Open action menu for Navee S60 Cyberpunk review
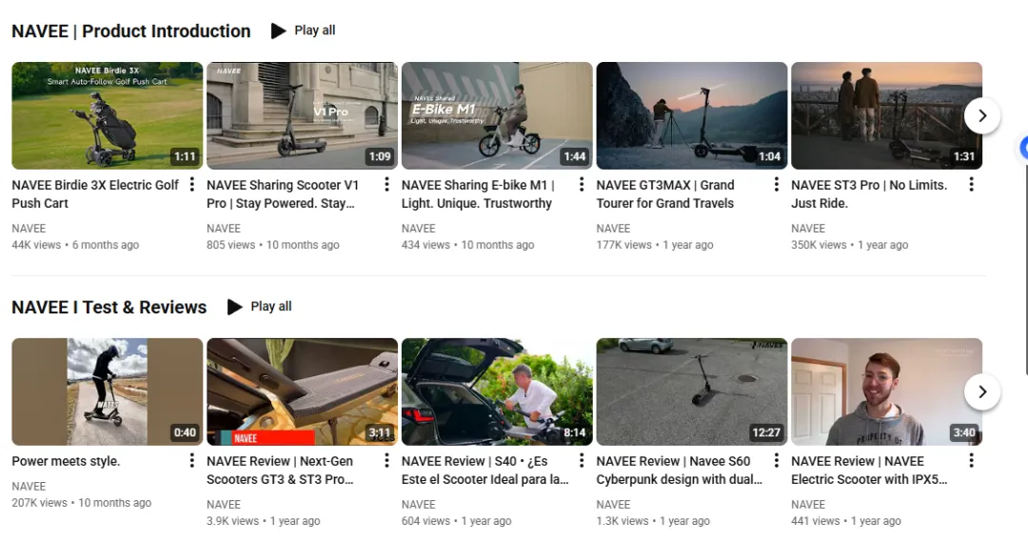 777,461
